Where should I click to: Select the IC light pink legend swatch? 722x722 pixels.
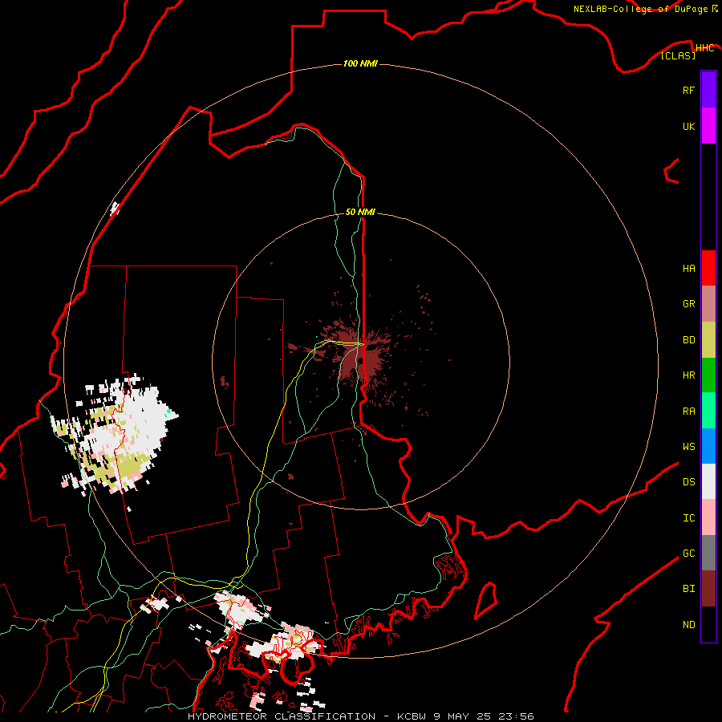click(x=708, y=517)
